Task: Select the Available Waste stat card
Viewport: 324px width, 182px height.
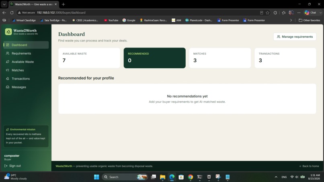Action: pyautogui.click(x=89, y=58)
